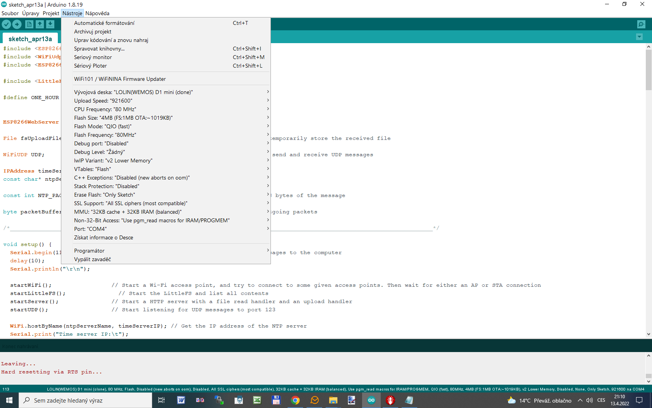Open the tab options dropdown arrow
The image size is (652, 408).
coord(639,37)
